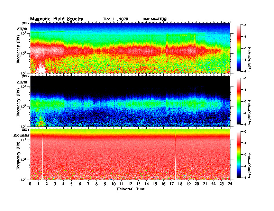The image size is (274, 211).
Task: Click hour '12' on the time axis
Action: point(130,184)
